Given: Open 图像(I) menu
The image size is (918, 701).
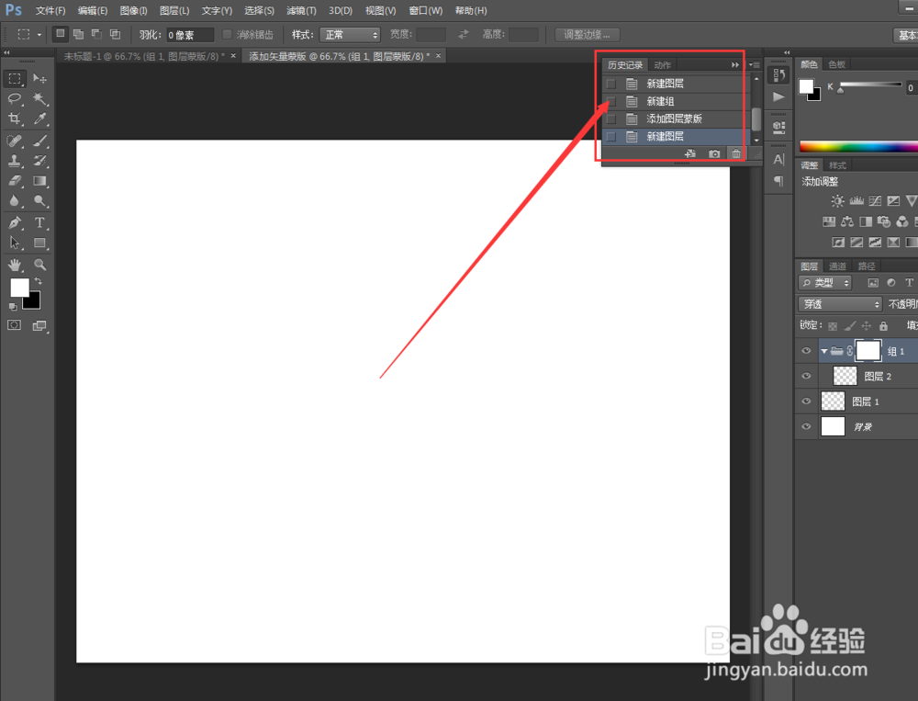Looking at the screenshot, I should point(133,10).
